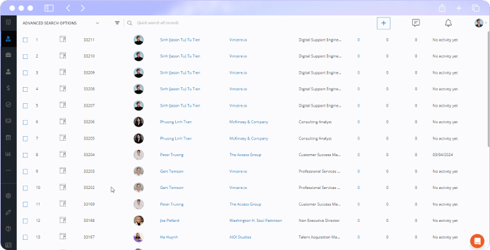Open the dollar sign sales icon

tap(9, 88)
